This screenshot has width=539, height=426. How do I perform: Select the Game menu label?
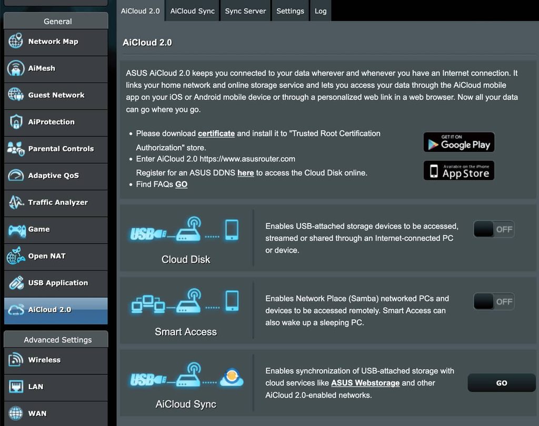click(x=39, y=229)
